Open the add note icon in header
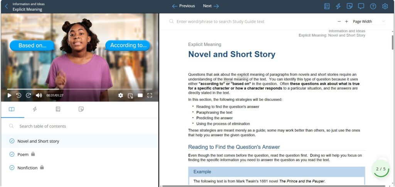Viewport: 395px width, 187px height. click(349, 6)
